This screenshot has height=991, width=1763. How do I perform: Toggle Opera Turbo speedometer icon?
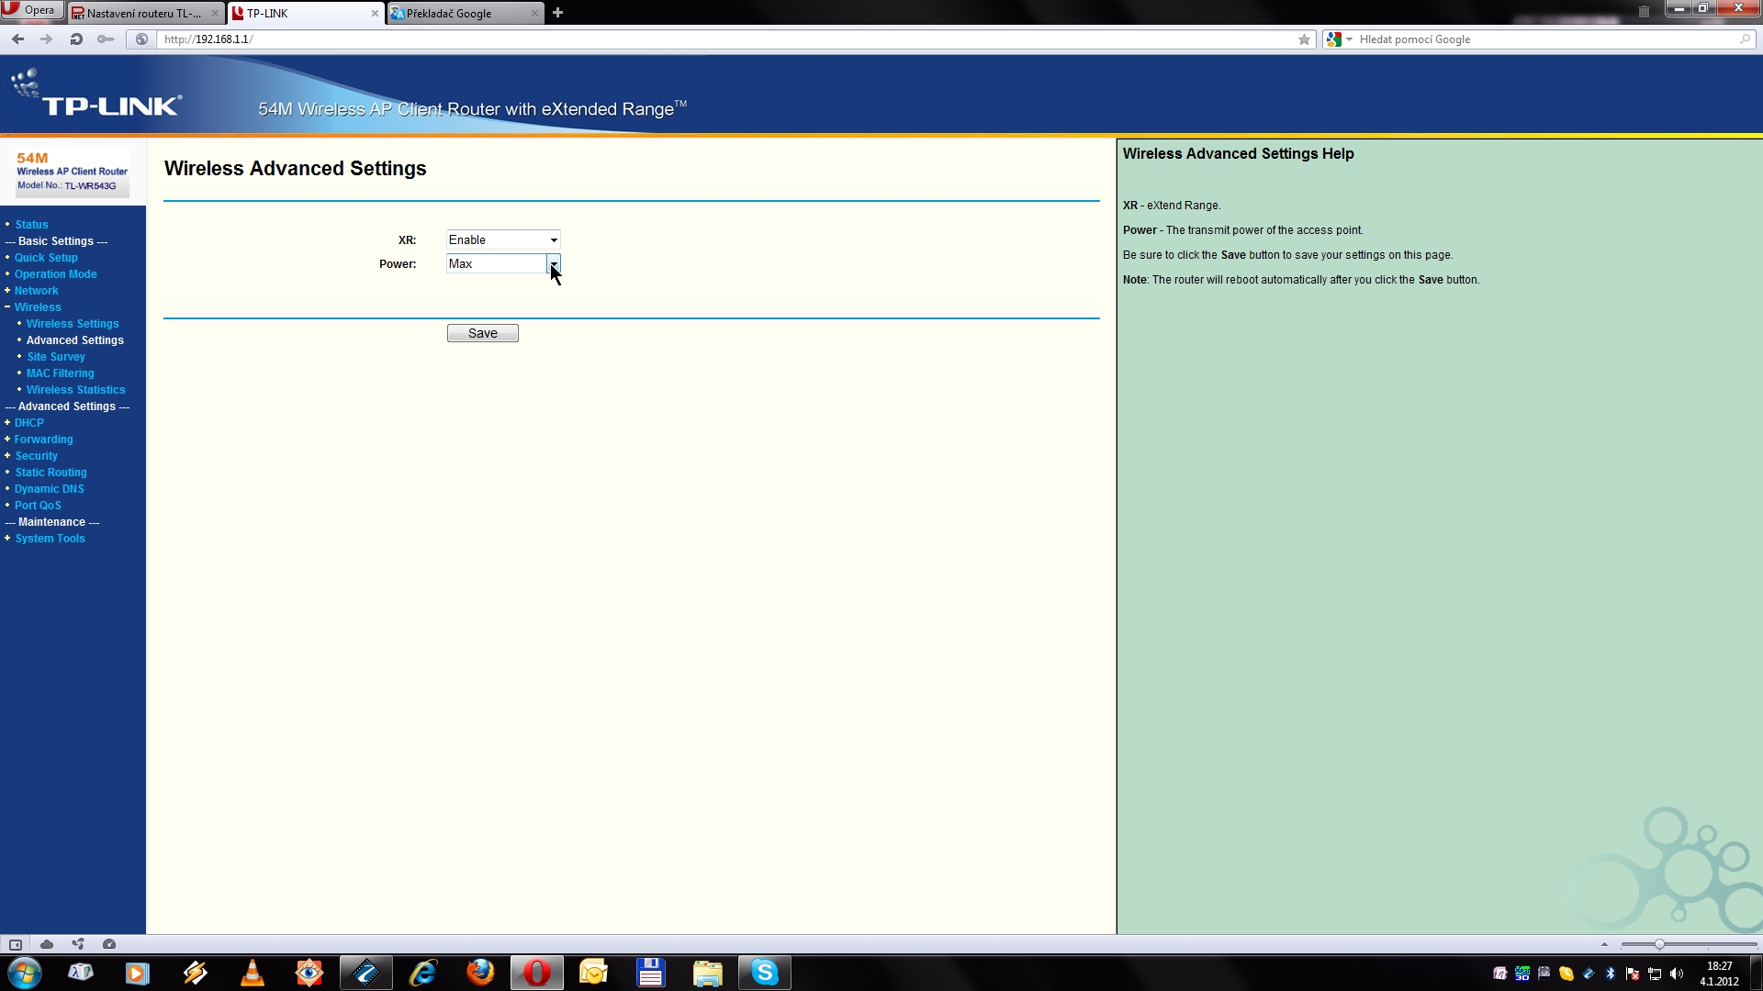(x=109, y=944)
